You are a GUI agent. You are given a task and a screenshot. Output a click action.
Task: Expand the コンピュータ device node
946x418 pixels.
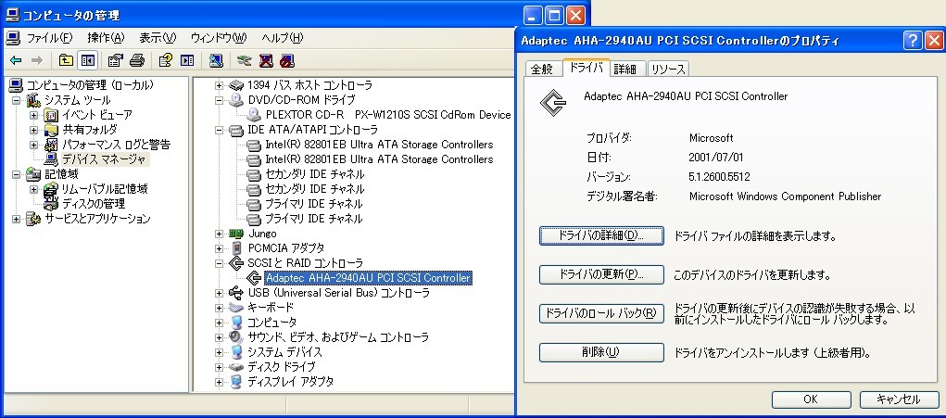pyautogui.click(x=219, y=323)
